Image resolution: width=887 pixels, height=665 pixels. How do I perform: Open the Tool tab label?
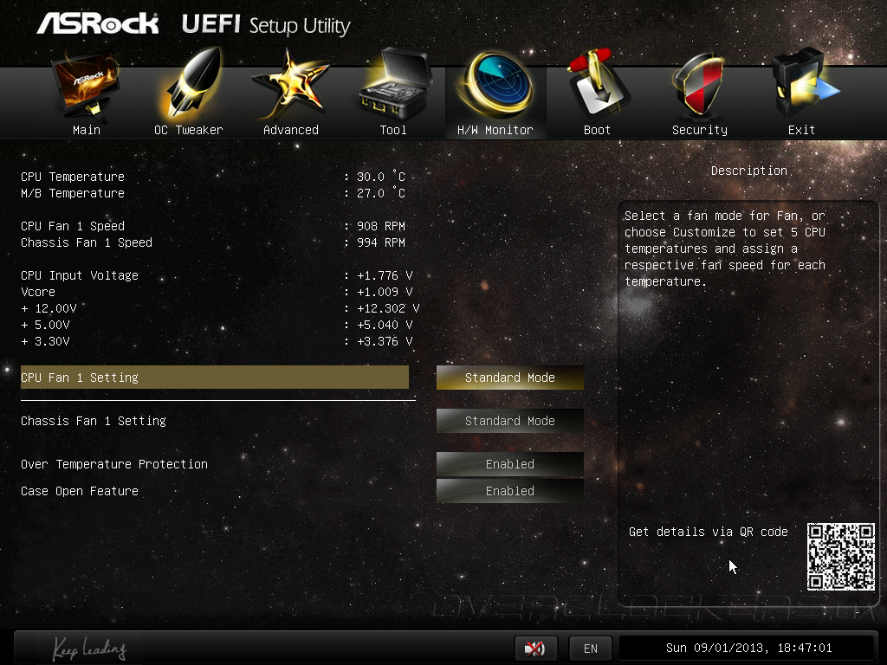393,130
